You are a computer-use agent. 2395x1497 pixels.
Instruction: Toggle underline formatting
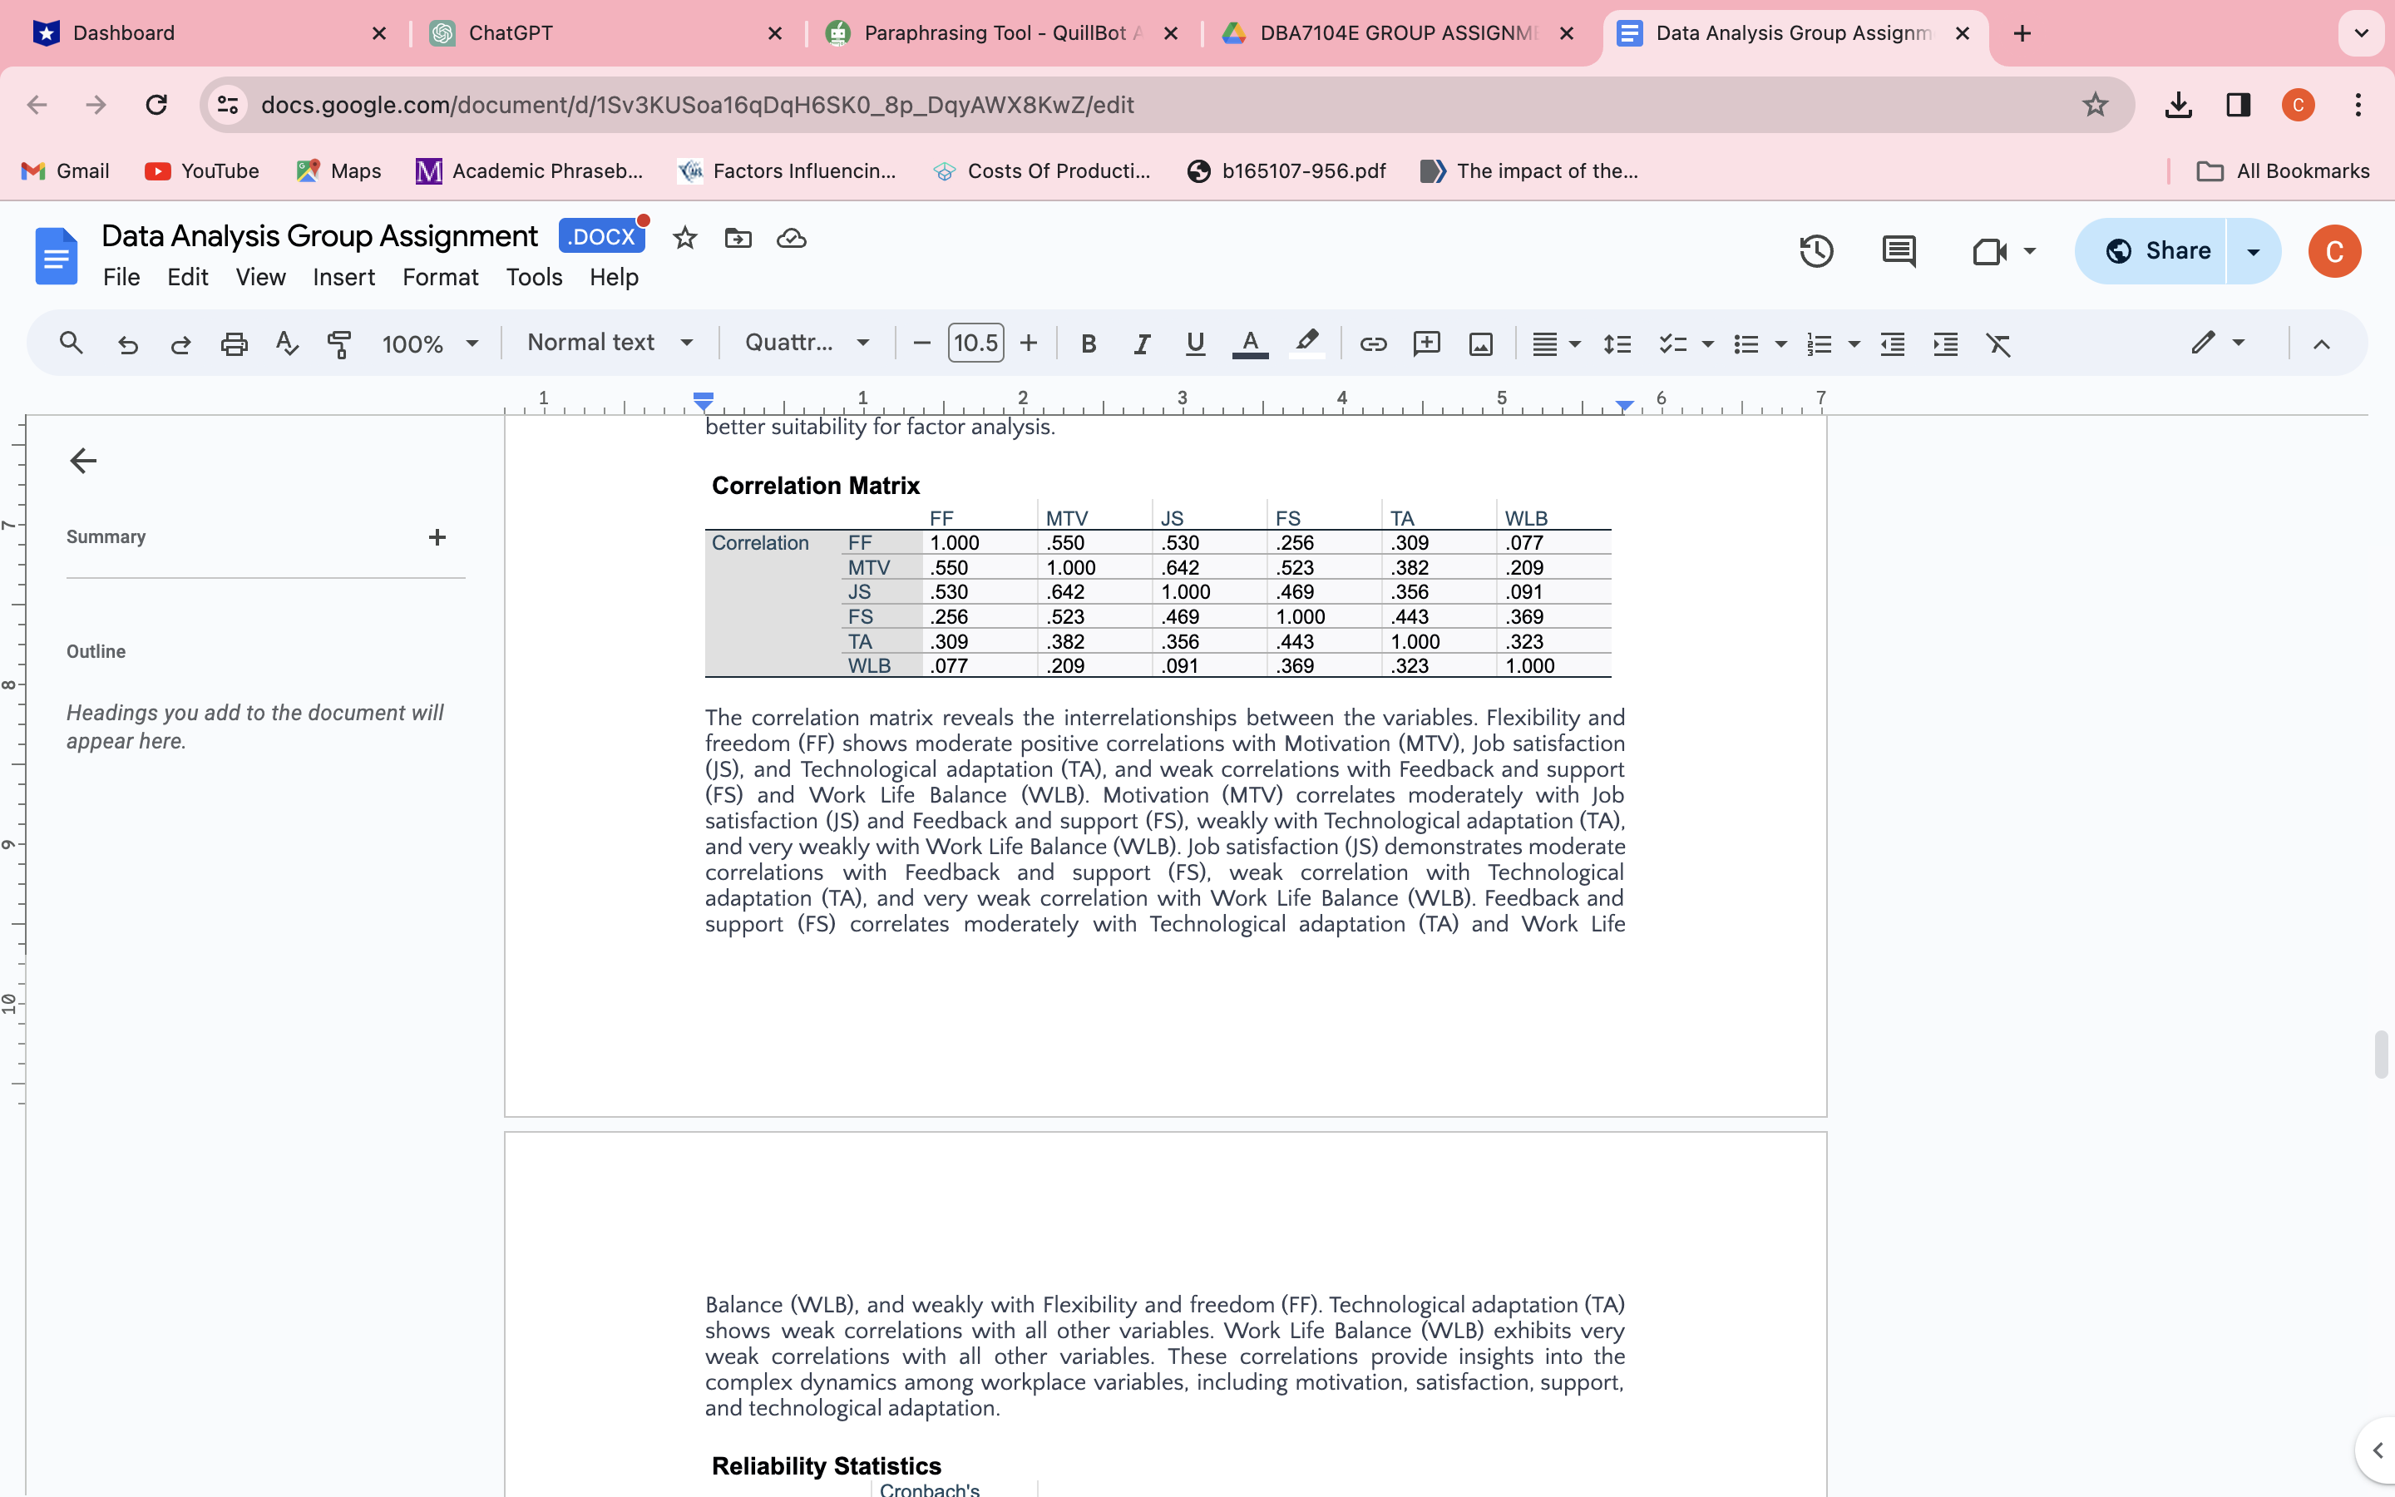click(1193, 343)
